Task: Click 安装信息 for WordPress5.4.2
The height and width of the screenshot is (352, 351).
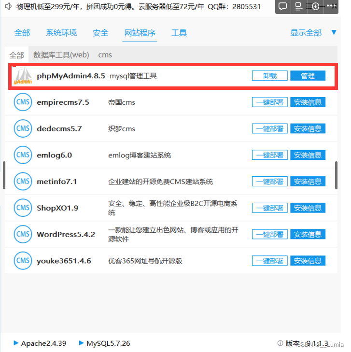Action: 308,234
